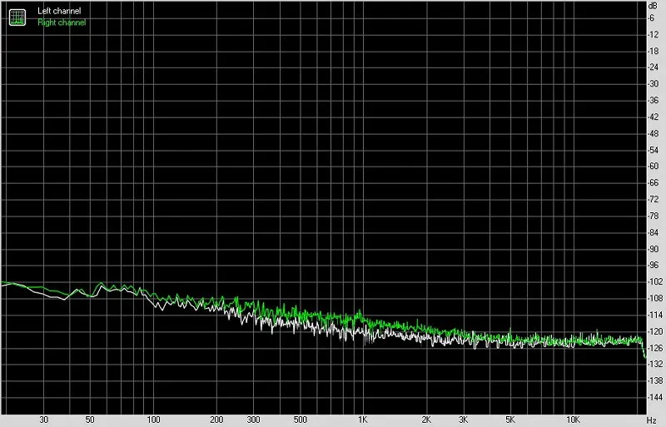Click the '300' frequency axis label
The image size is (666, 427).
click(254, 420)
